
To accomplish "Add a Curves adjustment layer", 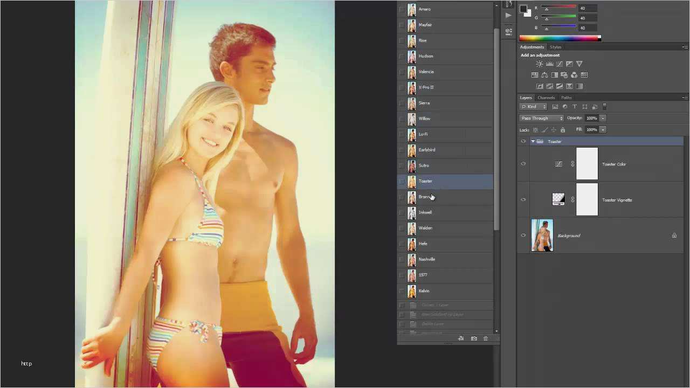I will click(x=560, y=64).
